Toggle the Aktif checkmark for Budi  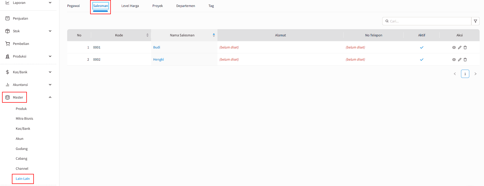point(421,47)
